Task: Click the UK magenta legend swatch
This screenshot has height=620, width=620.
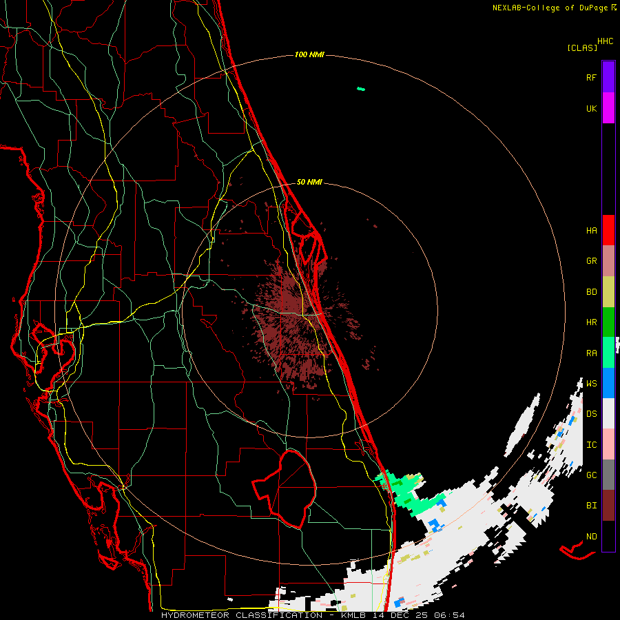Action: tap(608, 108)
